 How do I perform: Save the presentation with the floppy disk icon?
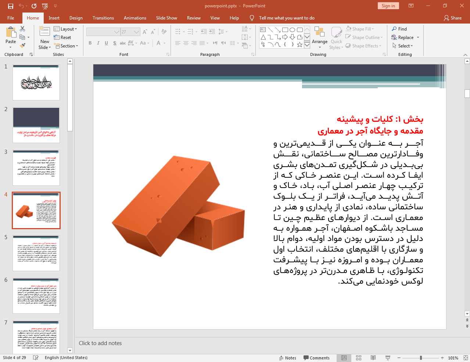click(x=11, y=6)
